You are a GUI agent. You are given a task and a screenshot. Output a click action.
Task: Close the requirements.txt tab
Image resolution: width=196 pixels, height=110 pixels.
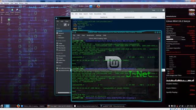141,17
